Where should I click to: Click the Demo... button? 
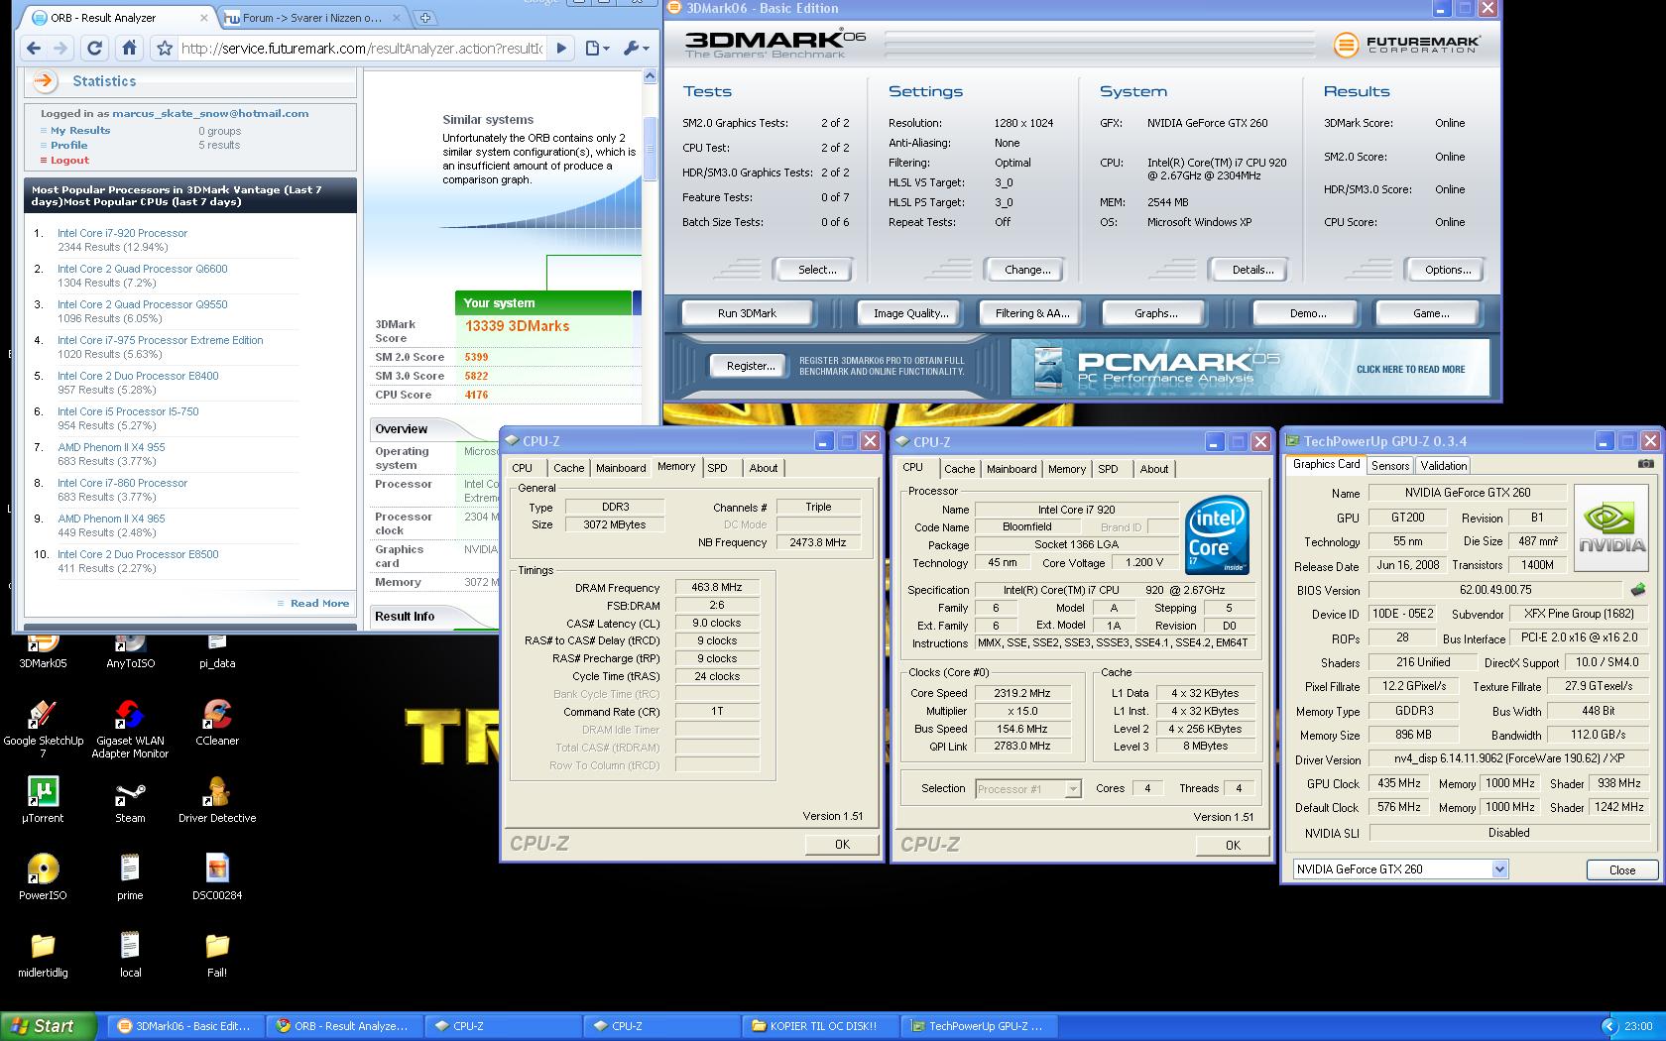(x=1307, y=313)
